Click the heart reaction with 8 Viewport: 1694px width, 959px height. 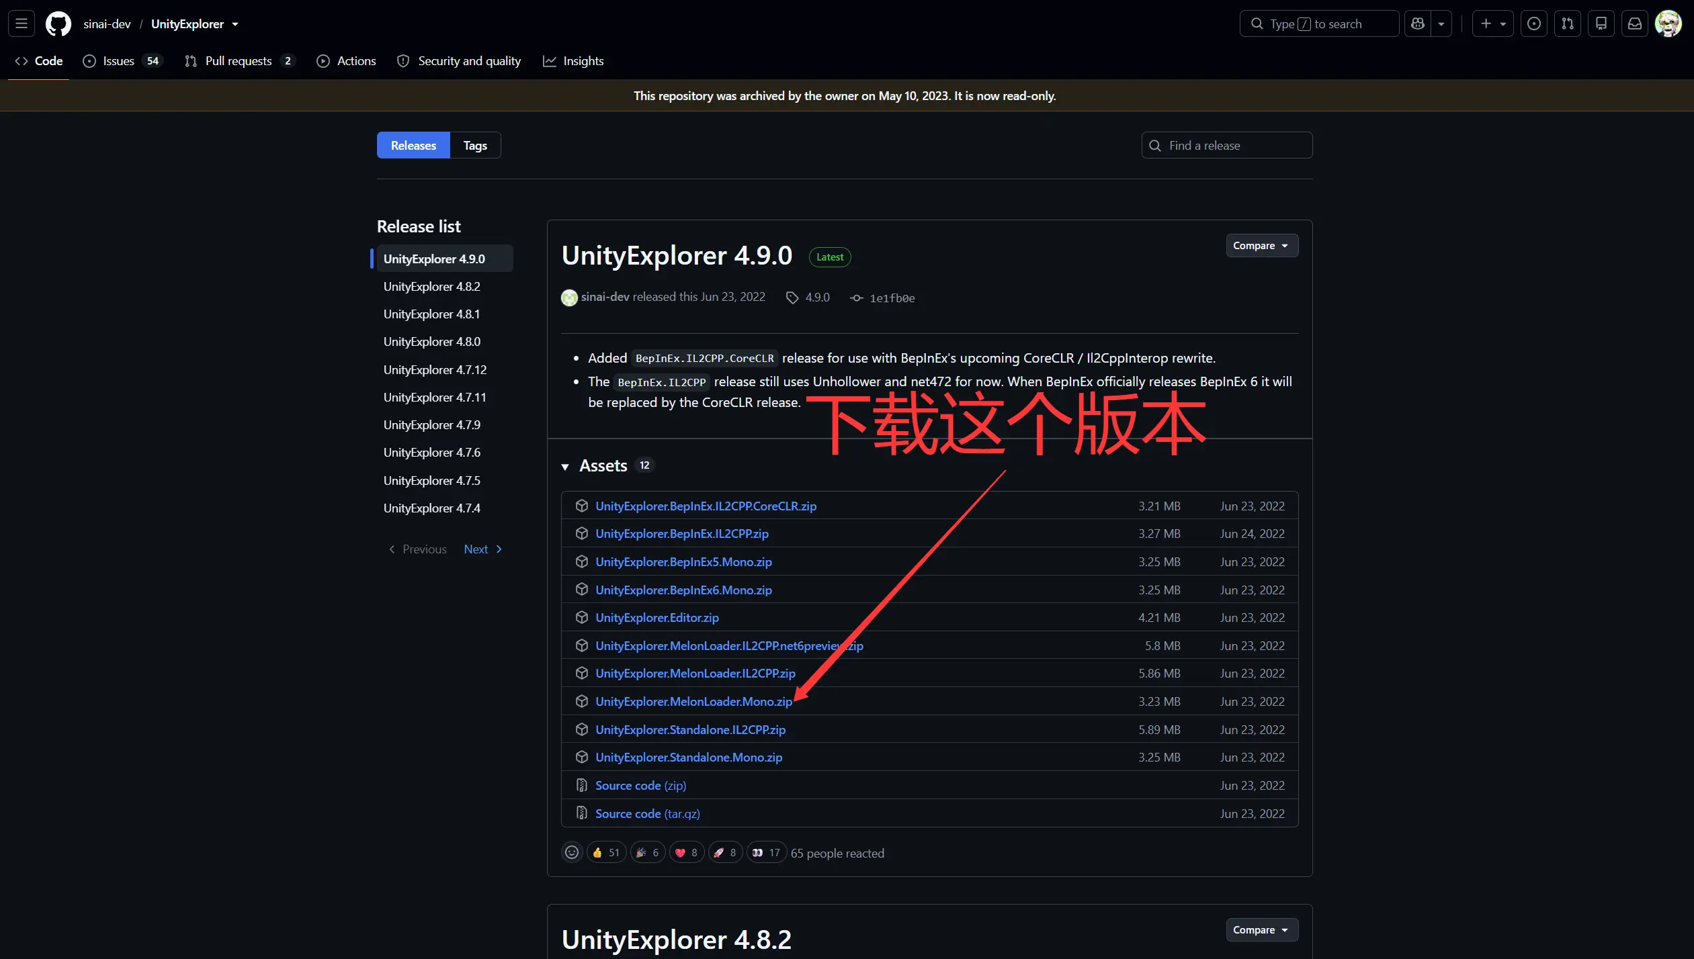[687, 853]
